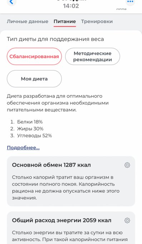Screen dimensions: 142x244
Task: Tap the Тип диеты для поддержания веса heading
Action: click(55, 39)
